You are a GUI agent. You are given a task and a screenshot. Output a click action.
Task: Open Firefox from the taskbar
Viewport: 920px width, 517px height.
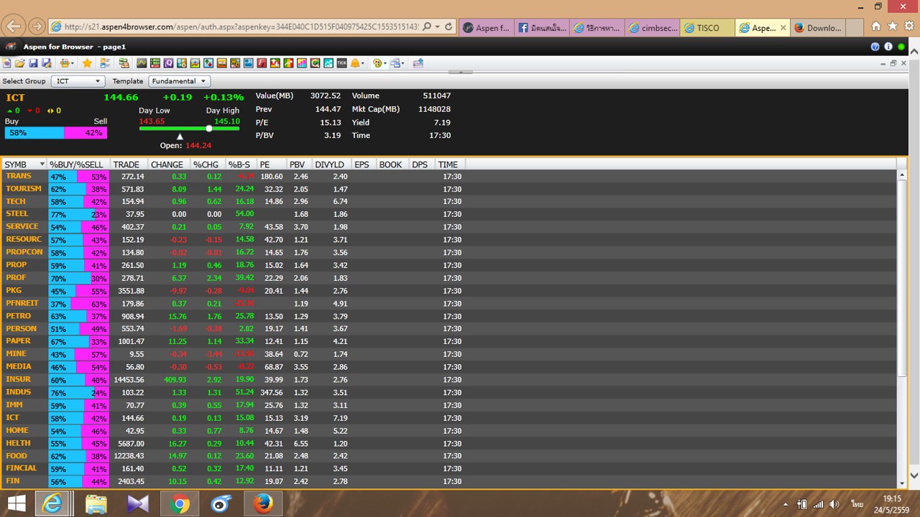[x=262, y=503]
